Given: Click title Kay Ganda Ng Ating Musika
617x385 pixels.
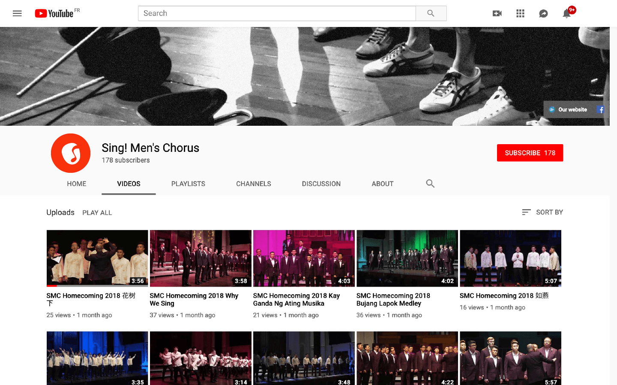Looking at the screenshot, I should pyautogui.click(x=297, y=299).
